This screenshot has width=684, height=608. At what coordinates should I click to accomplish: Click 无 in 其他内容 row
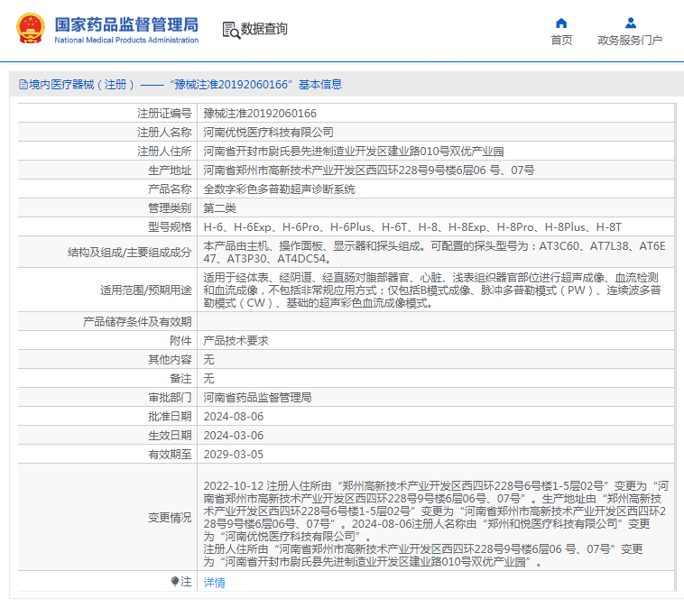[209, 359]
